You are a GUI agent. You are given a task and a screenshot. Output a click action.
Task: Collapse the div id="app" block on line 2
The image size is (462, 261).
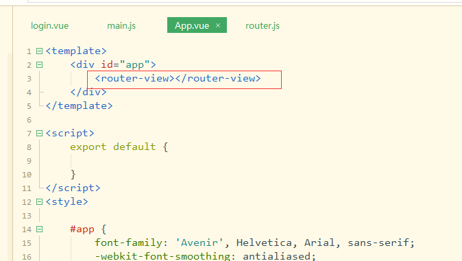coord(39,65)
